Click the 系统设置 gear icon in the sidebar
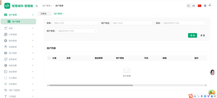217x98 pixels. click(5, 66)
